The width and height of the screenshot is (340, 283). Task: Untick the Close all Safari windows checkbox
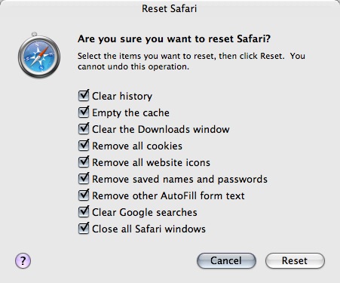(x=84, y=229)
